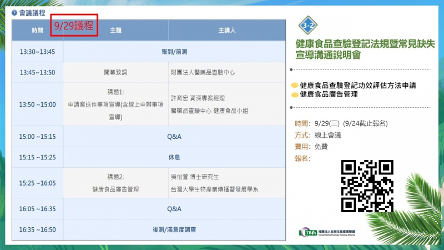The width and height of the screenshot is (444, 250).
Task: Click the 主講人 column header
Action: pyautogui.click(x=227, y=31)
